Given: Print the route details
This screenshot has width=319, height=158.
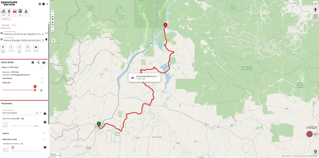Looking at the screenshot, I should [33, 62].
